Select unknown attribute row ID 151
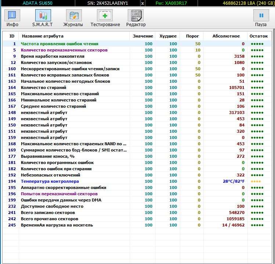Screen dimensions: 275x264 pyautogui.click(x=137, y=131)
